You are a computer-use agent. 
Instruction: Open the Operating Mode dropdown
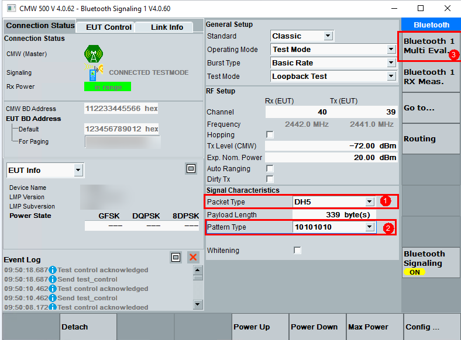click(x=391, y=49)
